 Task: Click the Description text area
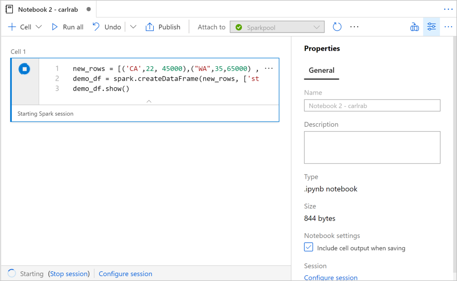tap(372, 147)
